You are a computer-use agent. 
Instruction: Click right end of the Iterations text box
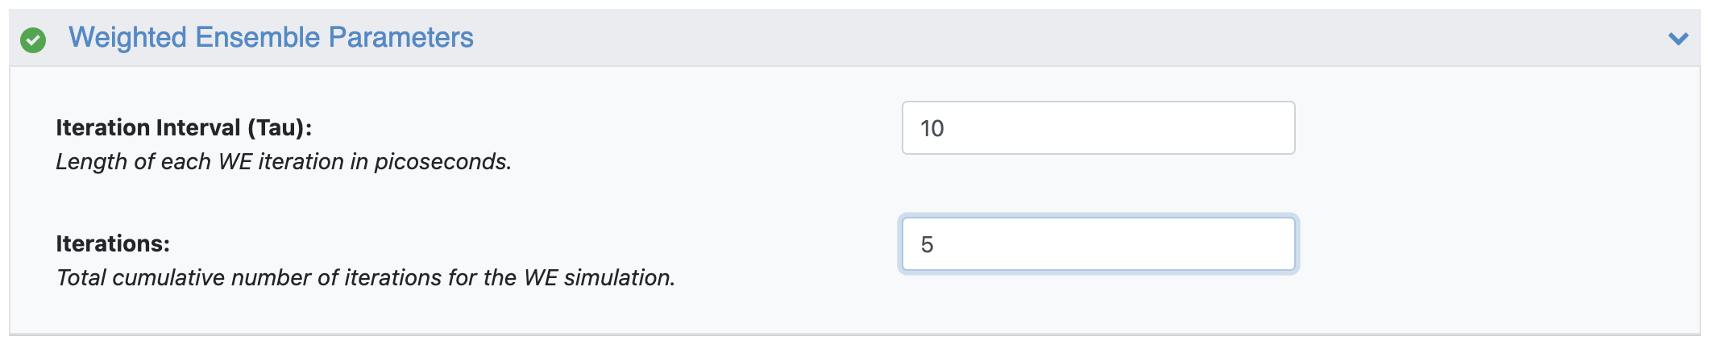[1273, 244]
